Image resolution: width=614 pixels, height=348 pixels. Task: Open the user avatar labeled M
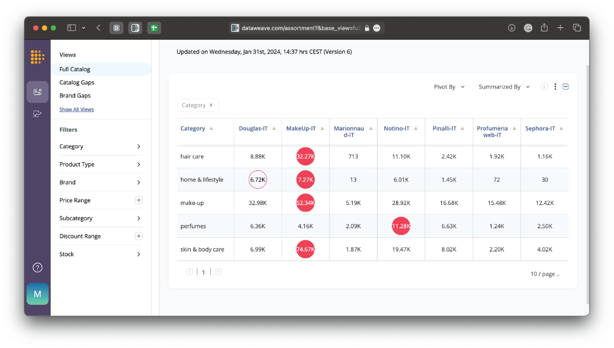pyautogui.click(x=37, y=294)
